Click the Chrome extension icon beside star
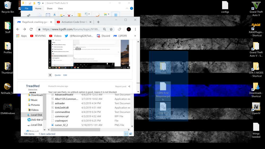 120,29
